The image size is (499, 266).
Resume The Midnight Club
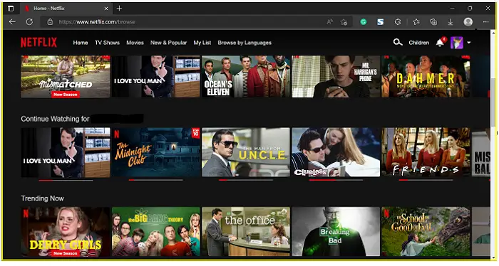click(155, 152)
